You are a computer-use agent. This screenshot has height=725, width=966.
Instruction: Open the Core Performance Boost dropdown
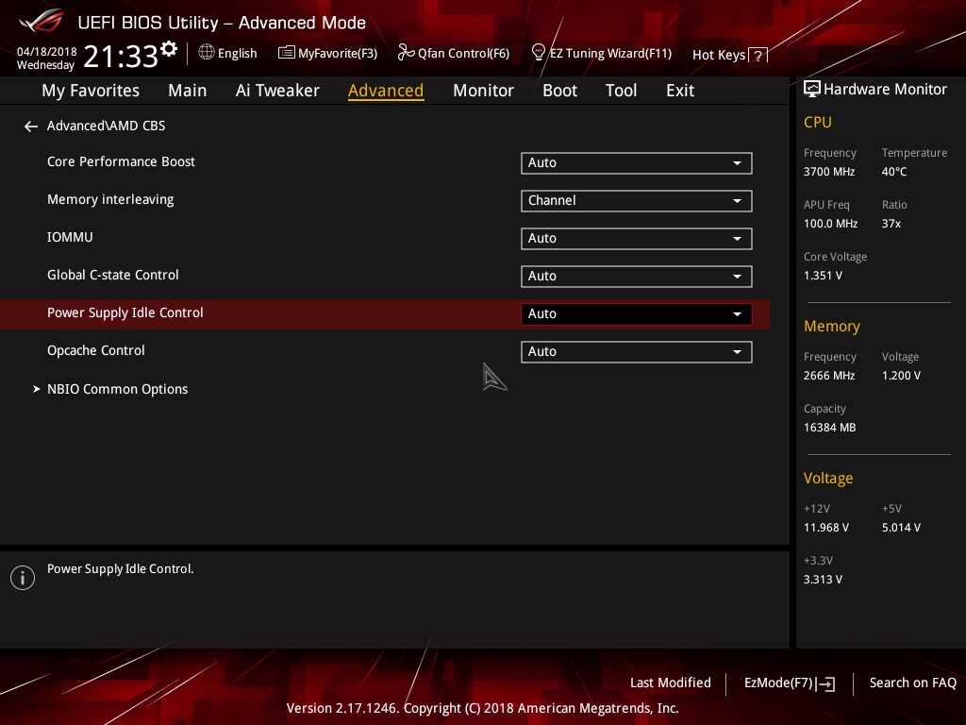click(637, 163)
